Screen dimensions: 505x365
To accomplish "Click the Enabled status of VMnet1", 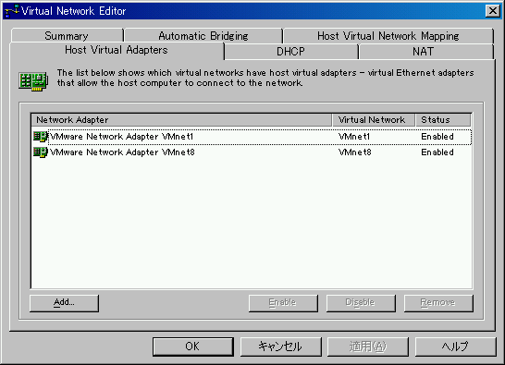I will pos(437,137).
